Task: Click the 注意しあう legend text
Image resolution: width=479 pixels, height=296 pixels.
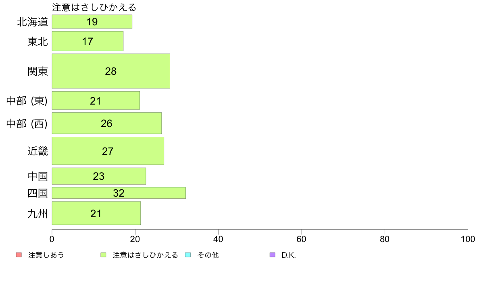Action: point(46,255)
